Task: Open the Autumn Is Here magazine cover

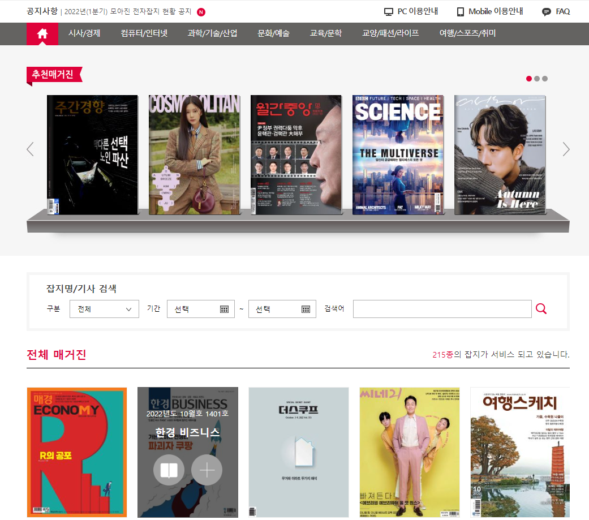Action: [500, 155]
